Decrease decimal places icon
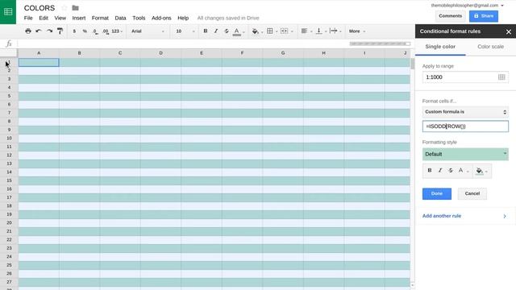The image size is (516, 290). pos(95,31)
